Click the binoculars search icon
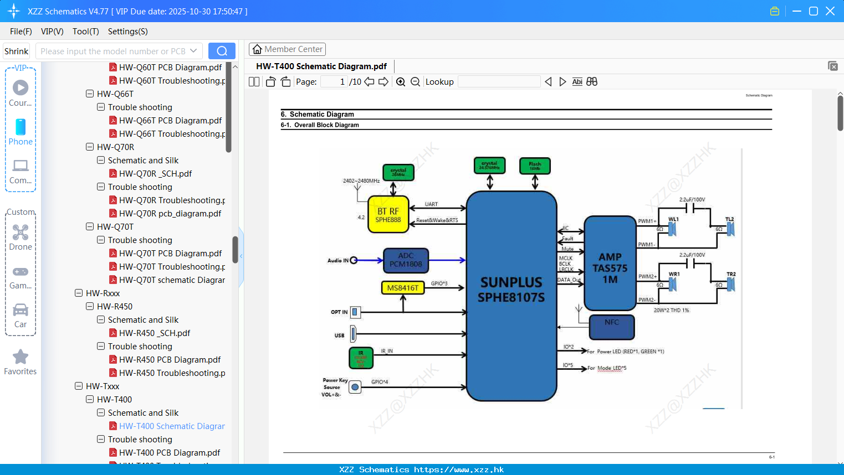Image resolution: width=844 pixels, height=475 pixels. (592, 82)
